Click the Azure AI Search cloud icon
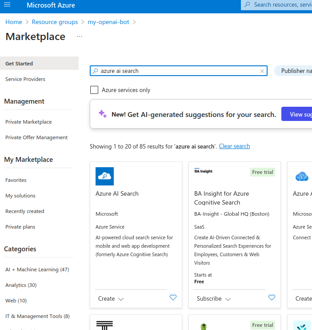This screenshot has height=330, width=312. click(104, 177)
